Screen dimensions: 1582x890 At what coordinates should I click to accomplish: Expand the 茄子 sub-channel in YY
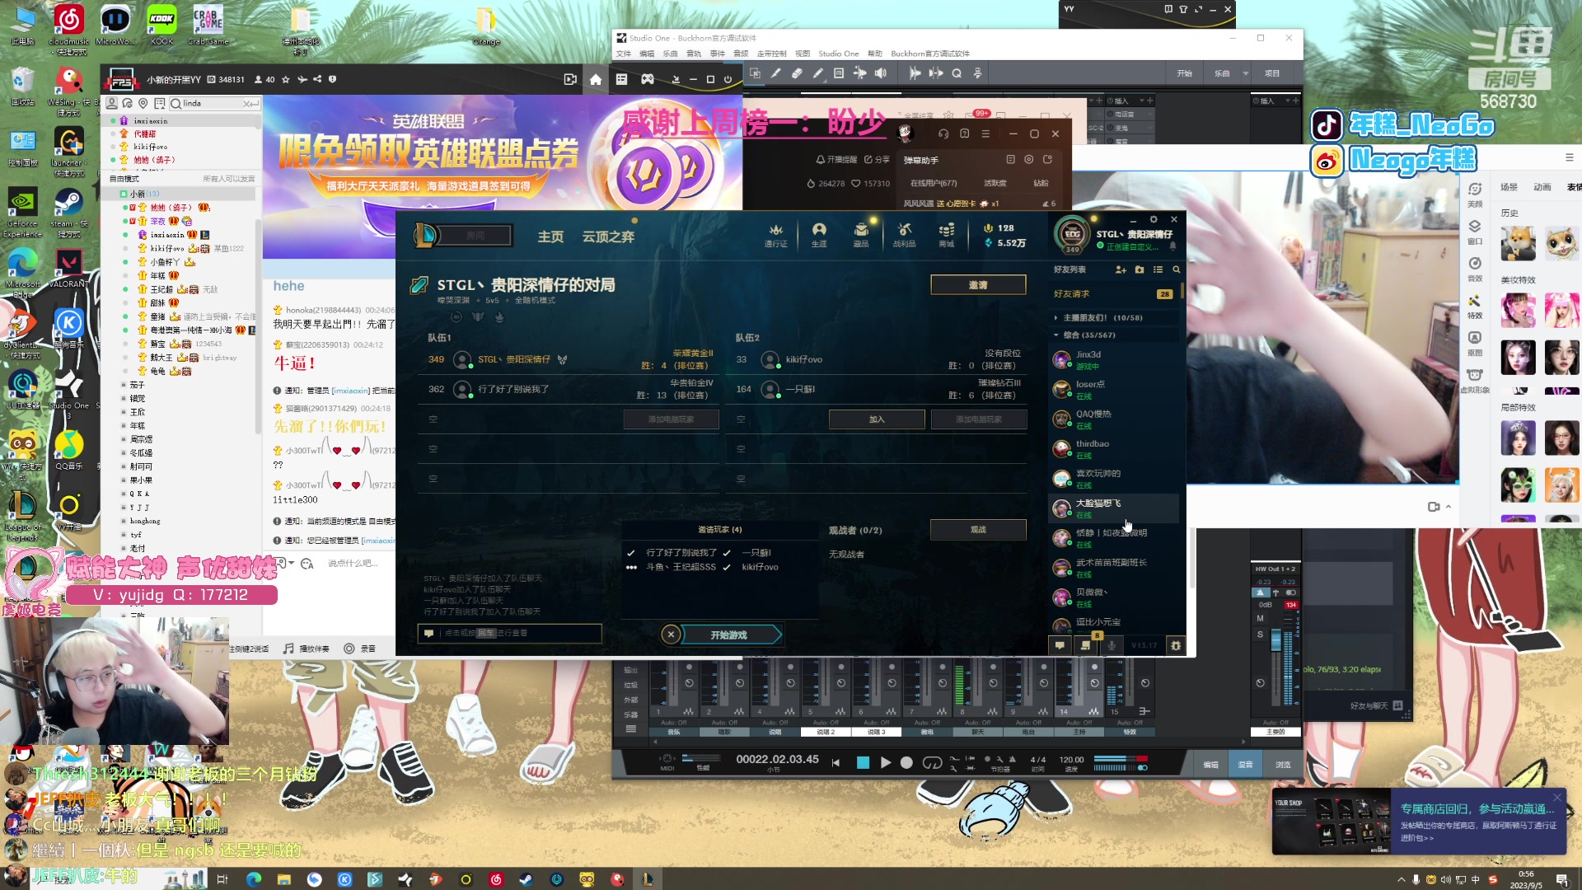click(124, 385)
